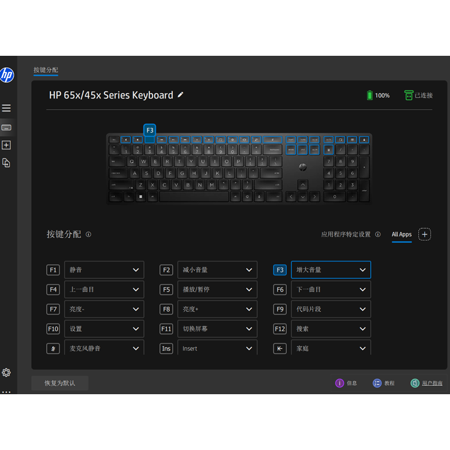Open the F9 代码片段 dropdown
This screenshot has width=450, height=450.
tap(331, 309)
